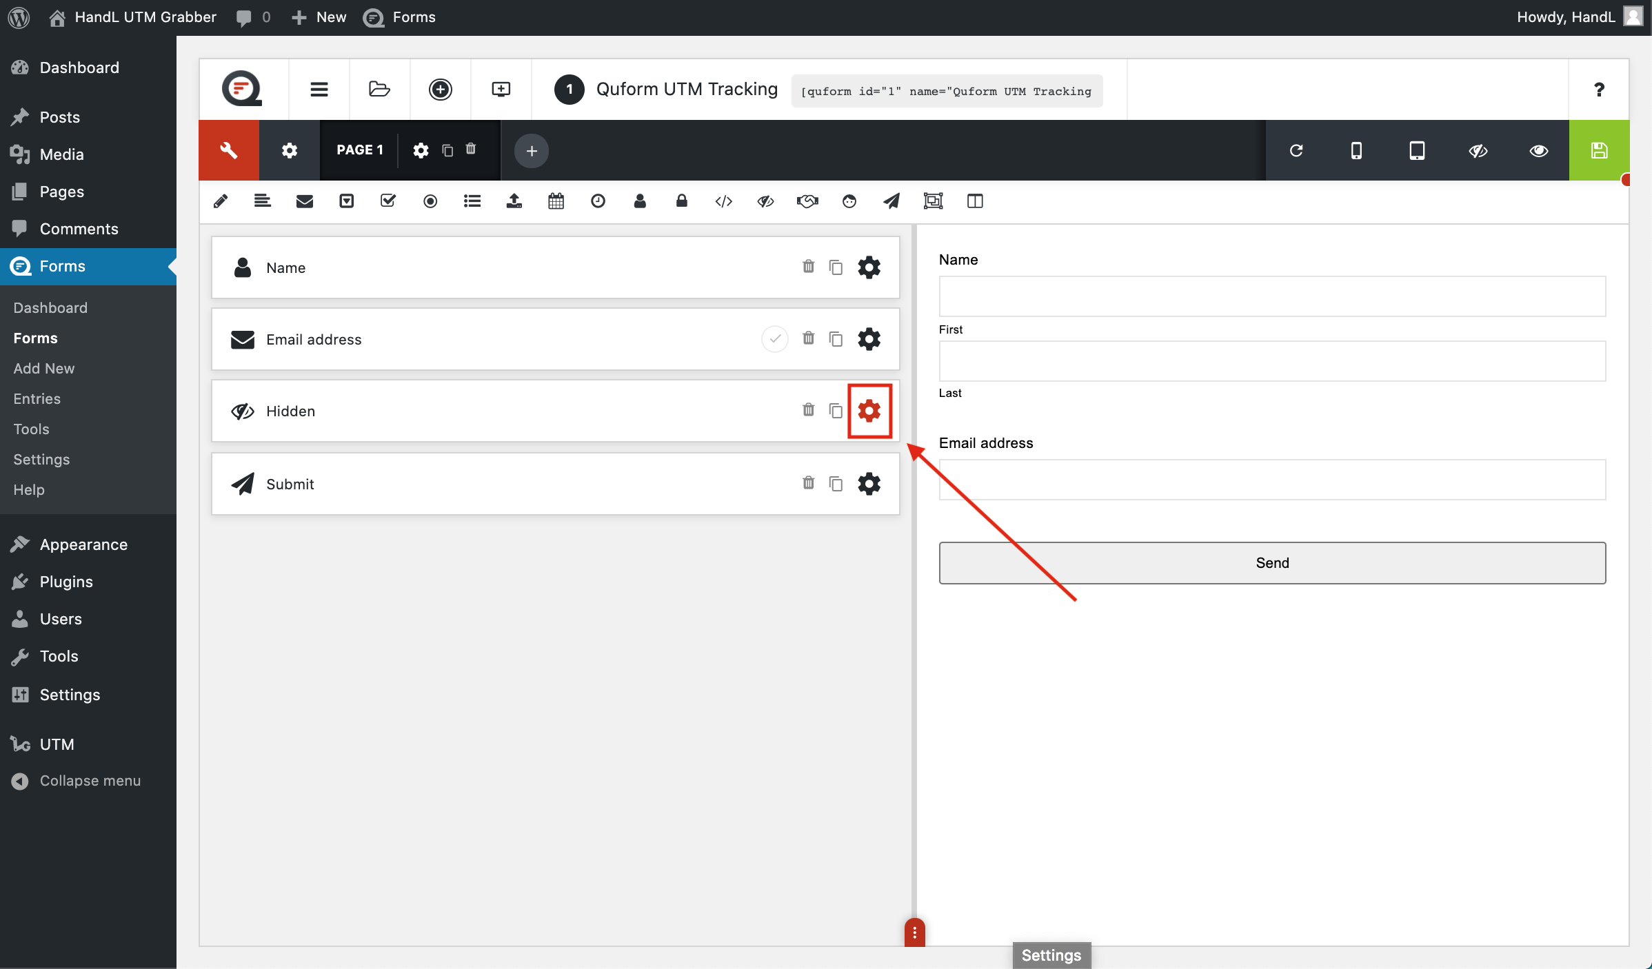This screenshot has height=969, width=1652.
Task: Click the Send button in preview
Action: tap(1272, 563)
